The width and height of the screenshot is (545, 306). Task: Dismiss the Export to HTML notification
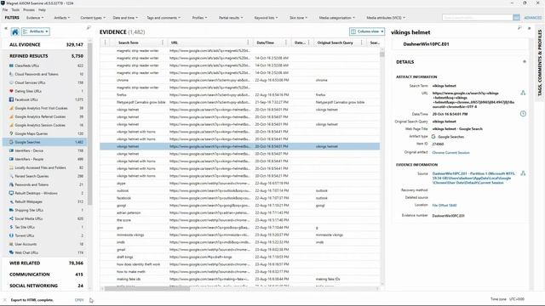5,300
